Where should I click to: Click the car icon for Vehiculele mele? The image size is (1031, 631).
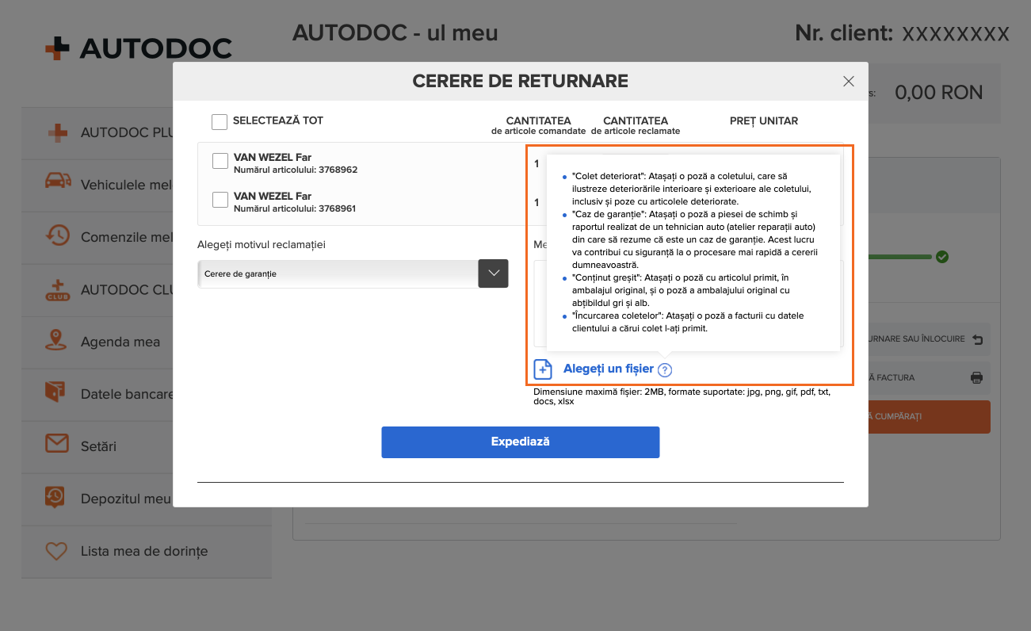pos(57,184)
